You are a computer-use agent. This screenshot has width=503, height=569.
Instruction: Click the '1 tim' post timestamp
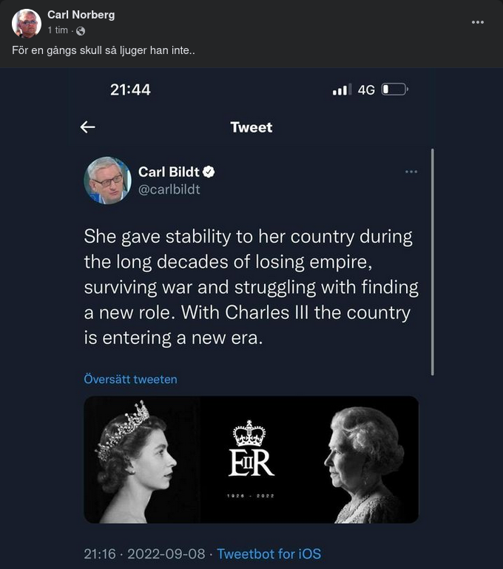tap(58, 30)
